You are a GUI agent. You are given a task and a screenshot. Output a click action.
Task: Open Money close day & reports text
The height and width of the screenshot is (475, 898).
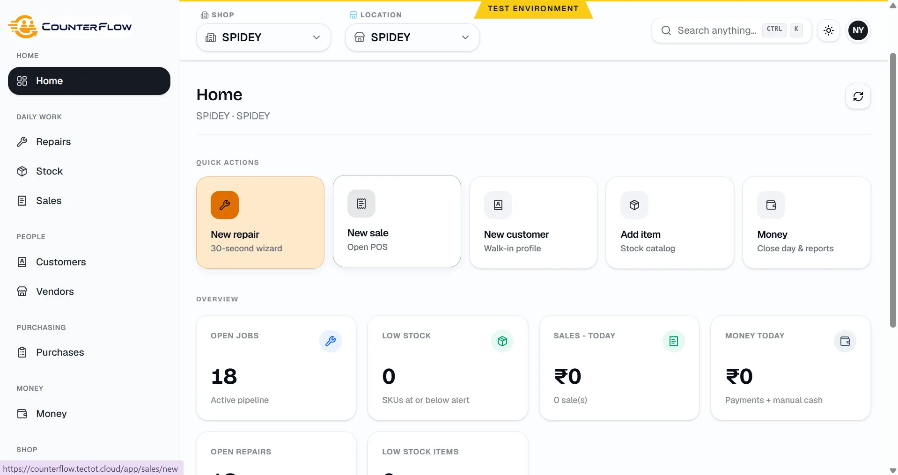795,248
